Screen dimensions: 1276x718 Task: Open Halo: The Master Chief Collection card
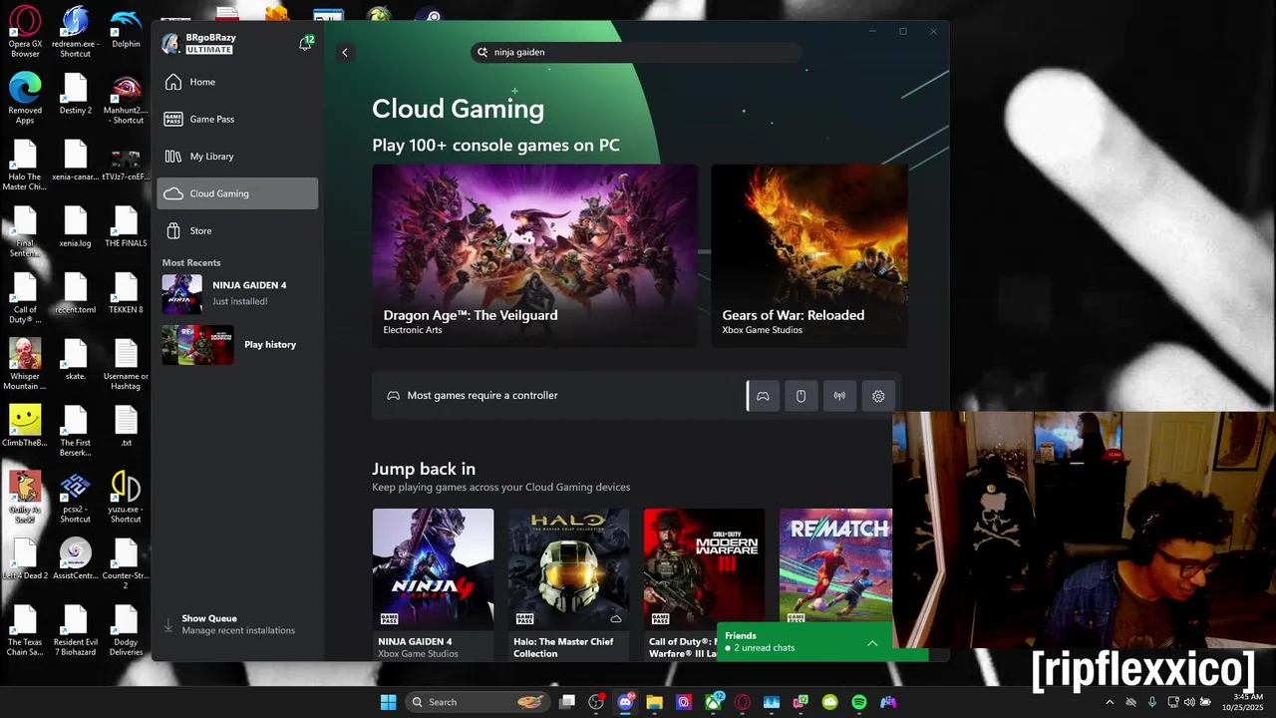(x=568, y=583)
